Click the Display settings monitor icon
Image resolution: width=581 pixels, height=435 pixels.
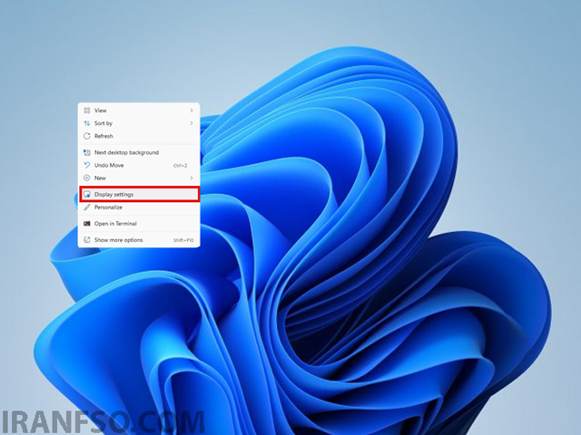click(87, 194)
